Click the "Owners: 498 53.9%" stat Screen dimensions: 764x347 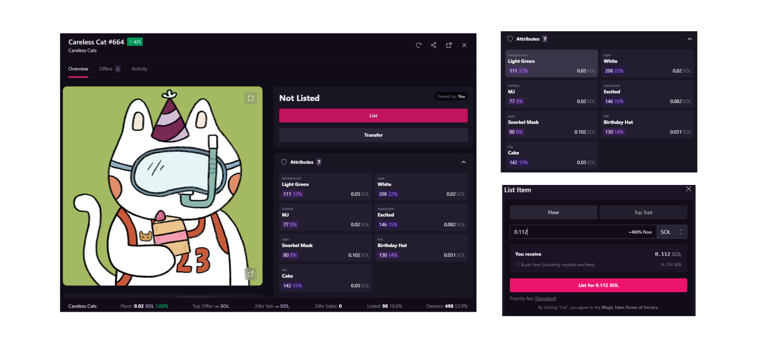(447, 306)
